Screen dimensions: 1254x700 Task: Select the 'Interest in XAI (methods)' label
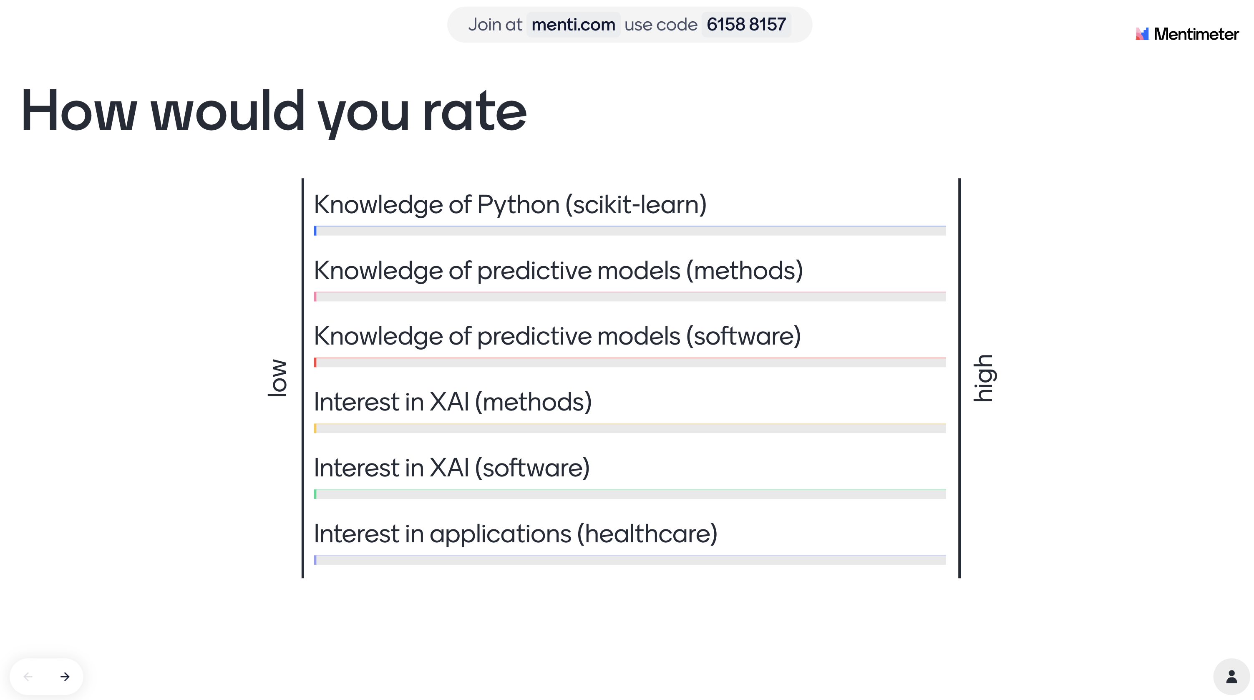pos(452,402)
